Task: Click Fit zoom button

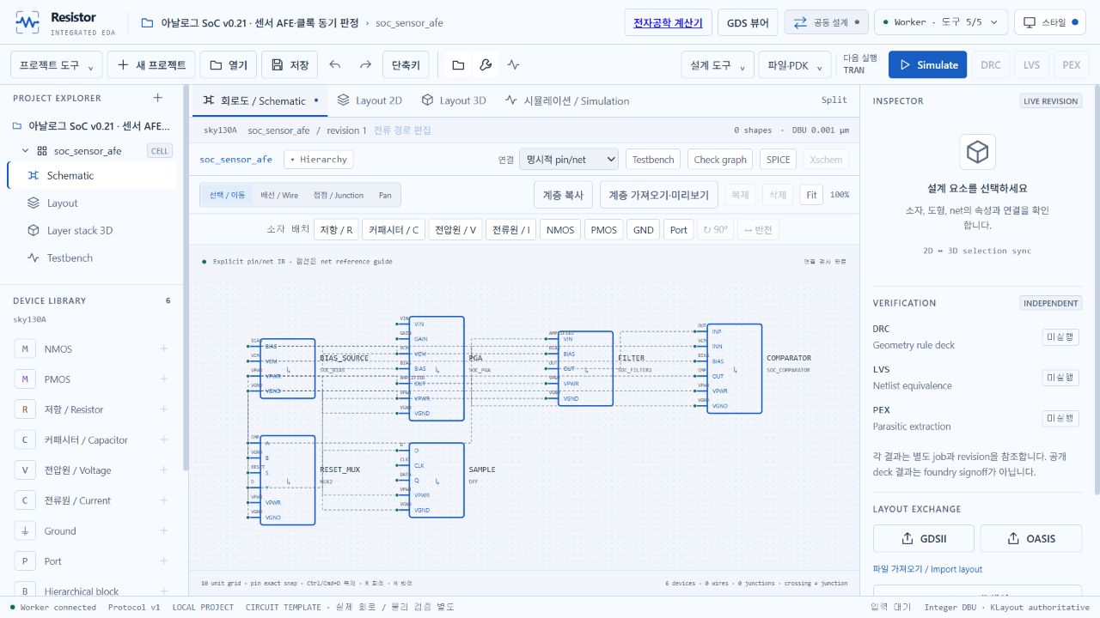Action: (x=811, y=195)
